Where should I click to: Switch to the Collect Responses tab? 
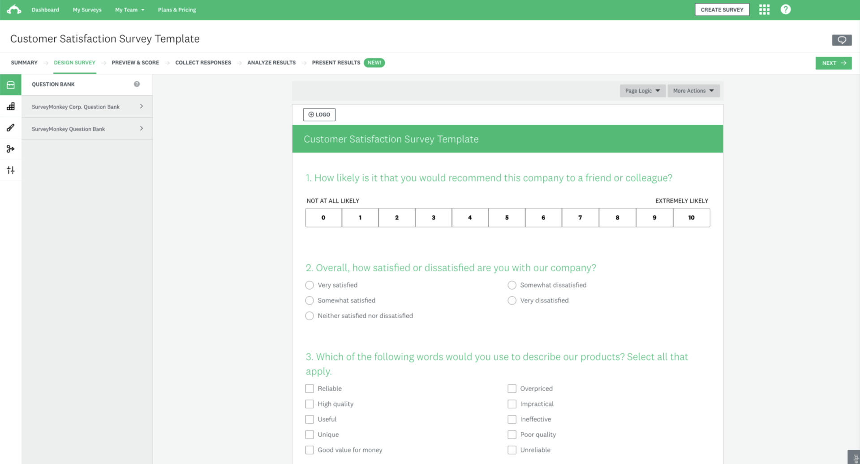(203, 63)
